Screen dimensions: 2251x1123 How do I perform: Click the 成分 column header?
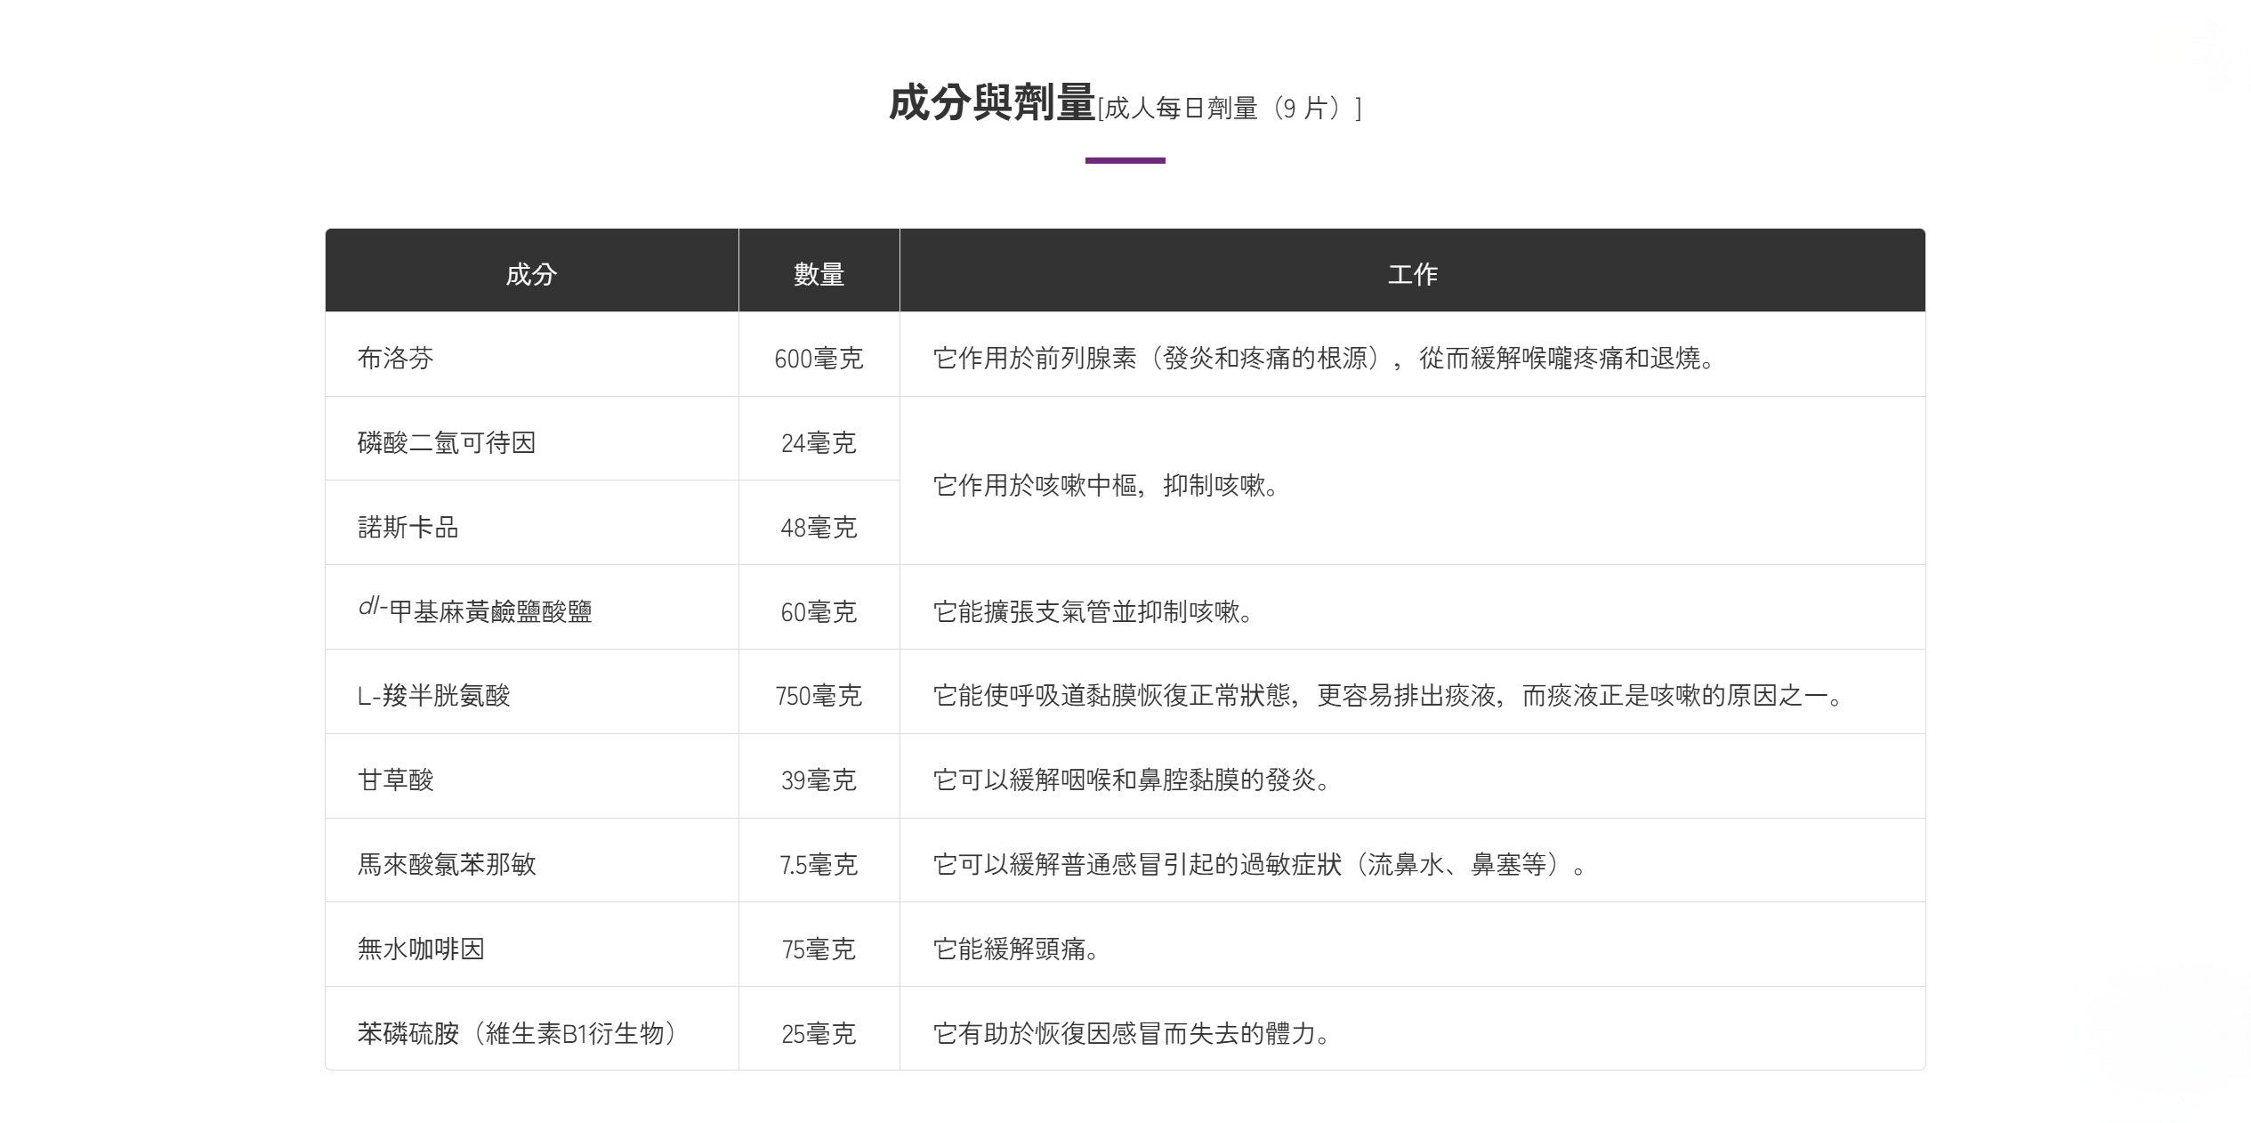[x=531, y=273]
